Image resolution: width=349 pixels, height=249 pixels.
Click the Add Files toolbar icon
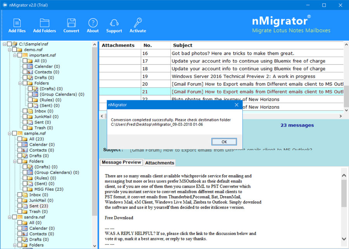pyautogui.click(x=17, y=23)
